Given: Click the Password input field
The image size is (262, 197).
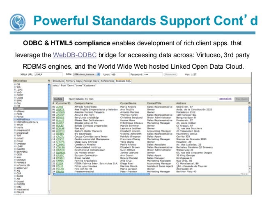Looking at the screenshot, I should [153, 74].
